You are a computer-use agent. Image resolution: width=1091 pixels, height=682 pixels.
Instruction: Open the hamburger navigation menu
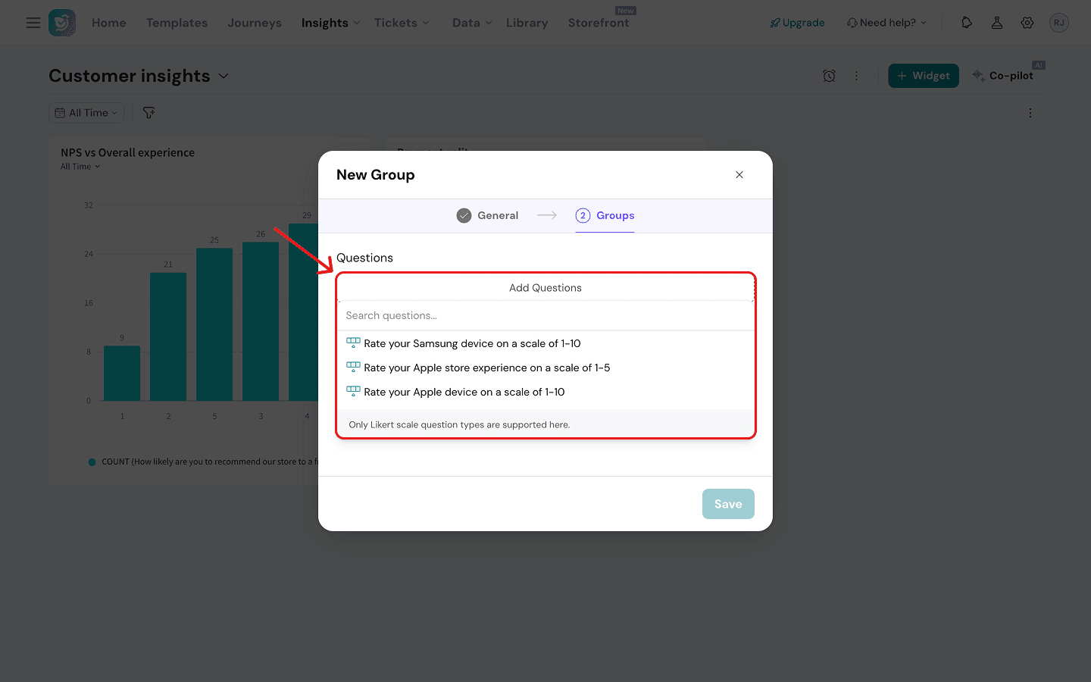point(33,23)
